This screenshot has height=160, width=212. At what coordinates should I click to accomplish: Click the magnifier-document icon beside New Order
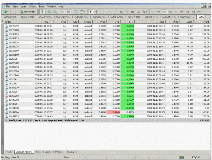tap(14, 12)
